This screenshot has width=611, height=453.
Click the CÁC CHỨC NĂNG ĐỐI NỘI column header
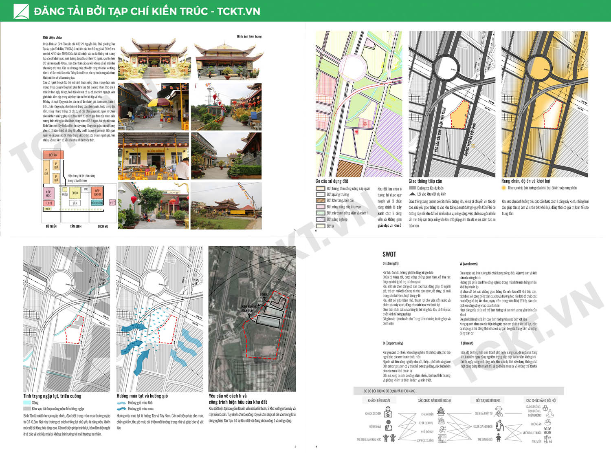(x=541, y=400)
